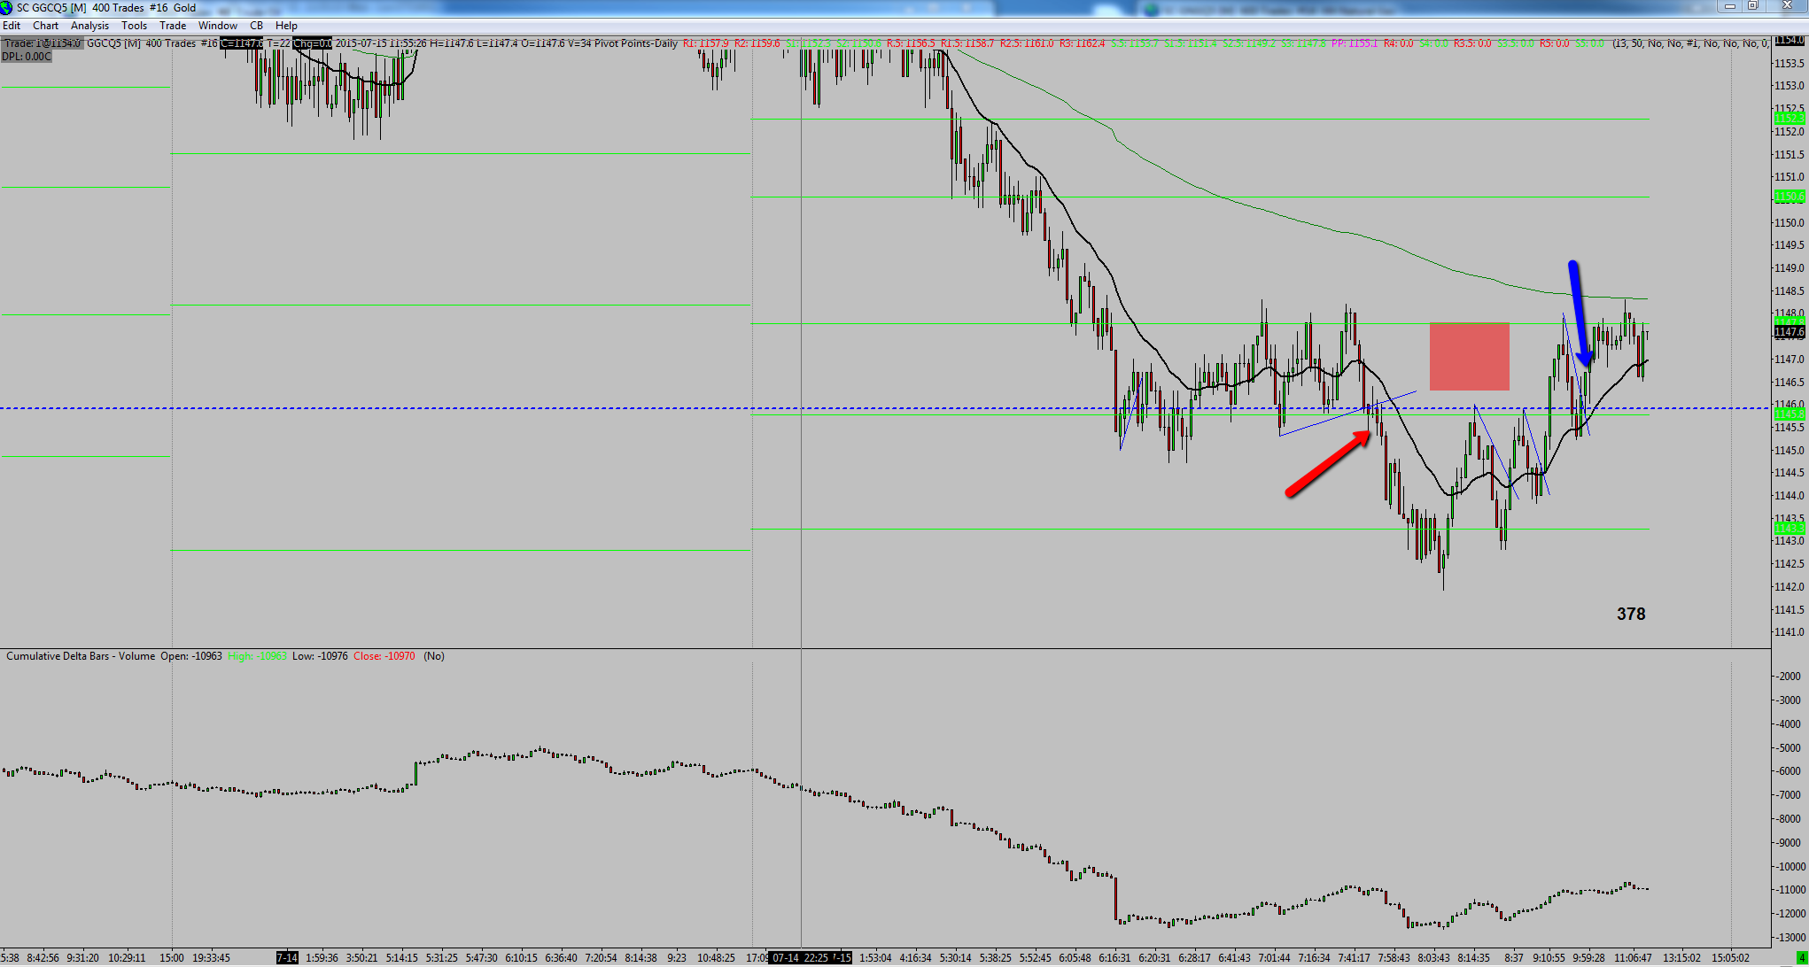Viewport: 1809px width, 967px height.
Task: Click the "-5000" delta scale label
Action: point(1790,747)
